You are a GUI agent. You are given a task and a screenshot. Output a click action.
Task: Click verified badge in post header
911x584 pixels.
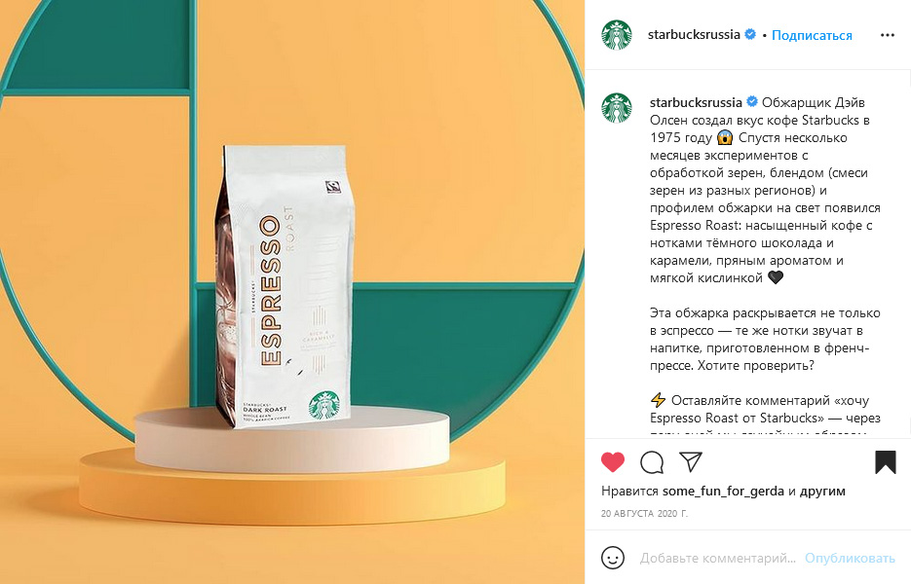click(x=750, y=34)
